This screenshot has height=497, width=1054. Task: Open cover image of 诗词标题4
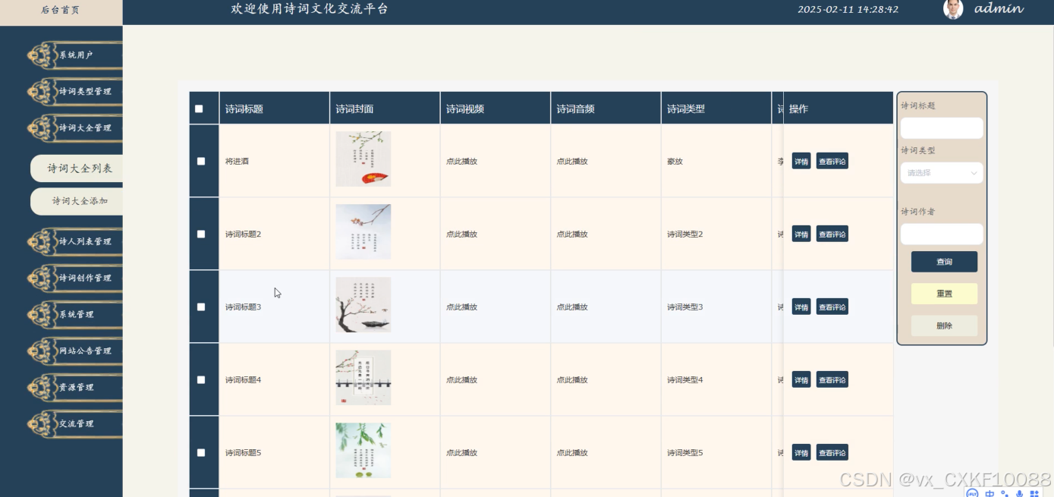(x=363, y=377)
